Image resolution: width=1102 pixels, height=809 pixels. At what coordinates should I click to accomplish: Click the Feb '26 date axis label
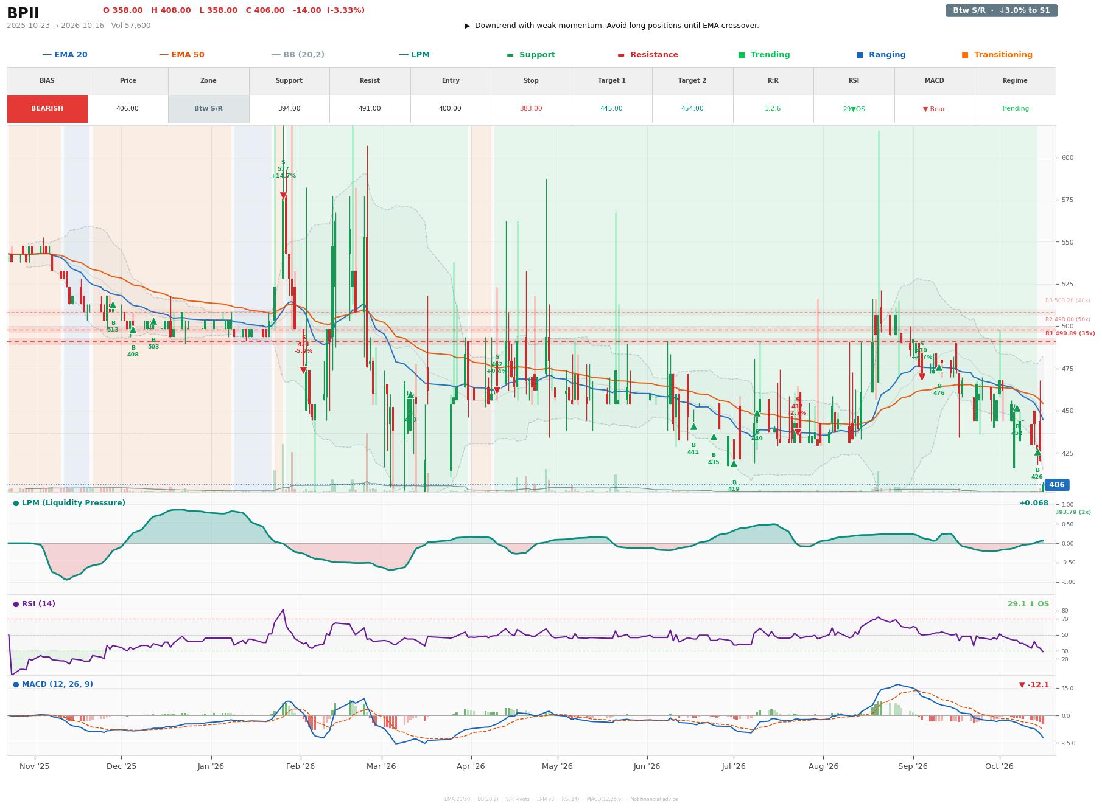300,766
